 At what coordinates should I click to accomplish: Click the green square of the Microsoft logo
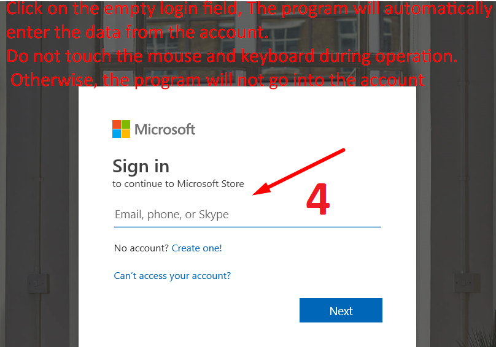tap(126, 124)
